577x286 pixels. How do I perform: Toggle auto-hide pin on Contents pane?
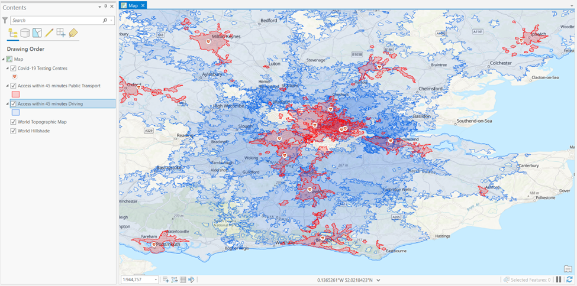(106, 6)
